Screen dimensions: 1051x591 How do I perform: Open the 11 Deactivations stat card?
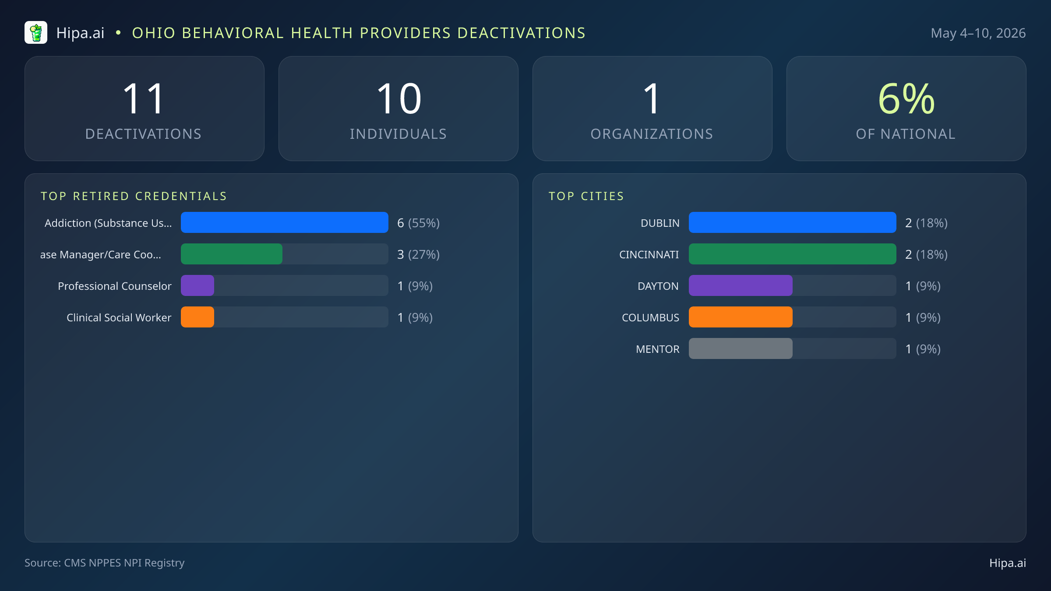(145, 109)
